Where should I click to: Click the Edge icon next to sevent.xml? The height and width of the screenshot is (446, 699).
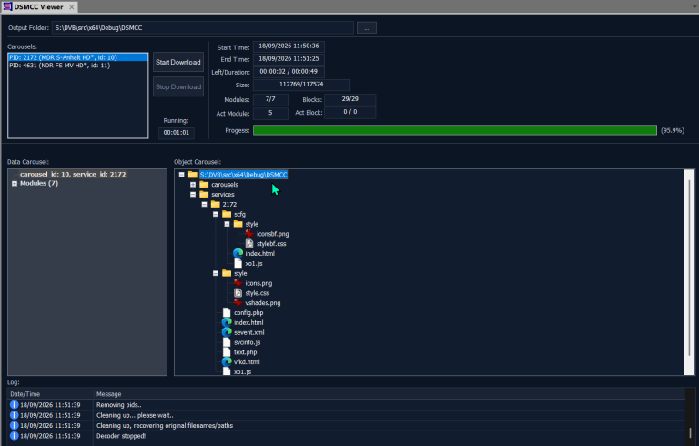[x=227, y=332]
